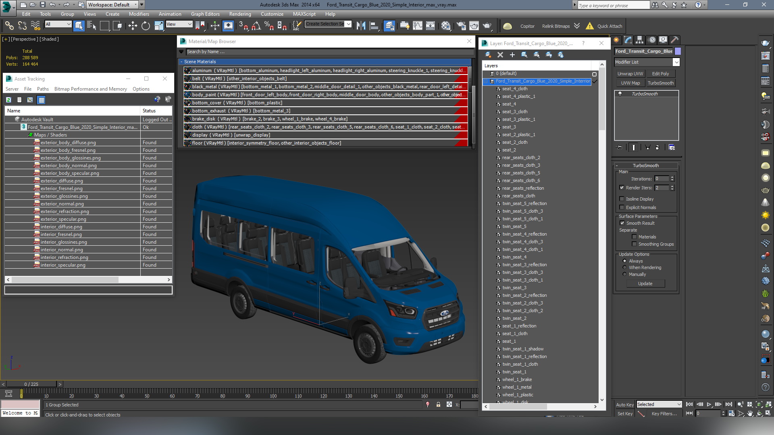
Task: Choose the Select and Move tool
Action: [x=133, y=26]
